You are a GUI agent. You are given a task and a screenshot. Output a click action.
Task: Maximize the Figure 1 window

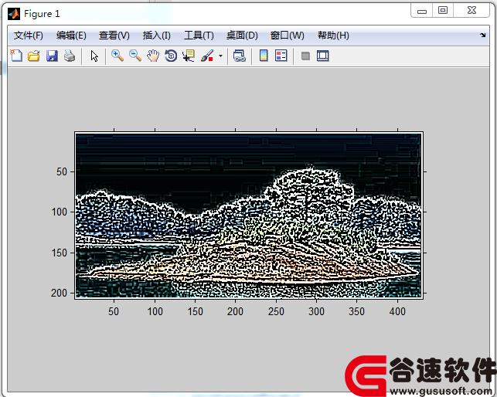tap(443, 11)
